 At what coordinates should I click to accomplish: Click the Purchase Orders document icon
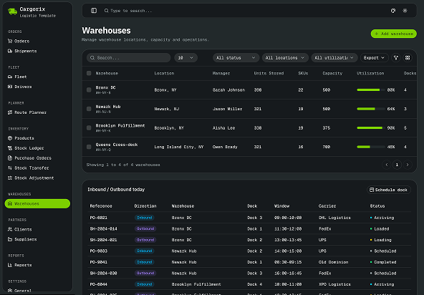pos(10,158)
